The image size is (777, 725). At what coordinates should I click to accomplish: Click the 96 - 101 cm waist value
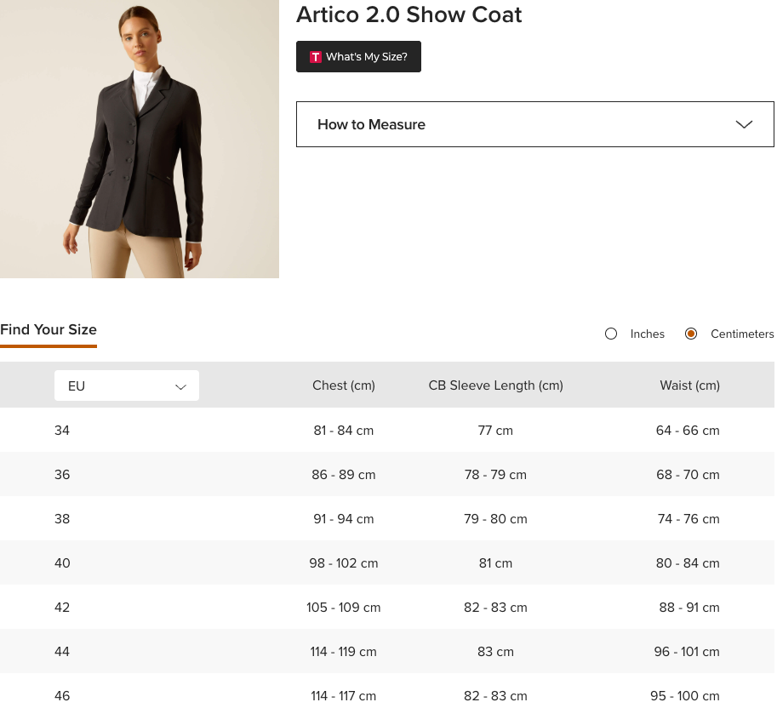pyautogui.click(x=687, y=652)
